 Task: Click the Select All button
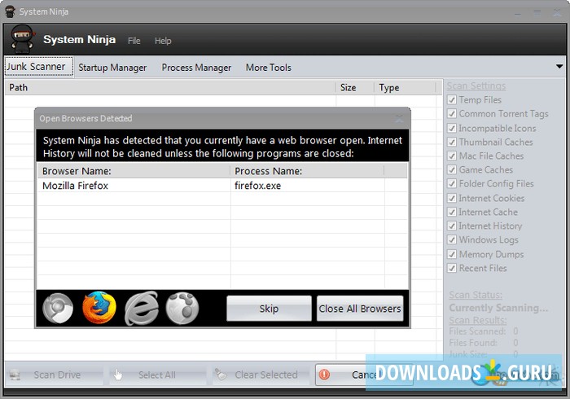coord(157,375)
